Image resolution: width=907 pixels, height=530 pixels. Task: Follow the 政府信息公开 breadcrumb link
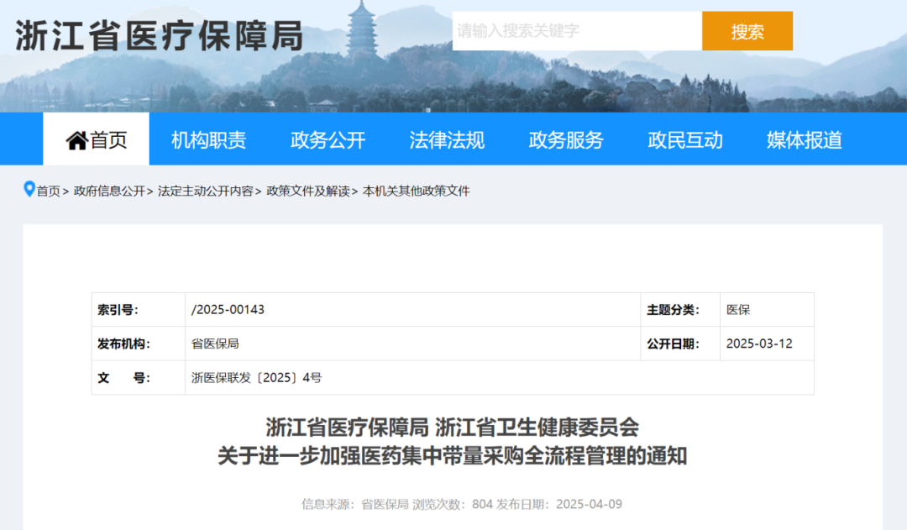coord(109,191)
